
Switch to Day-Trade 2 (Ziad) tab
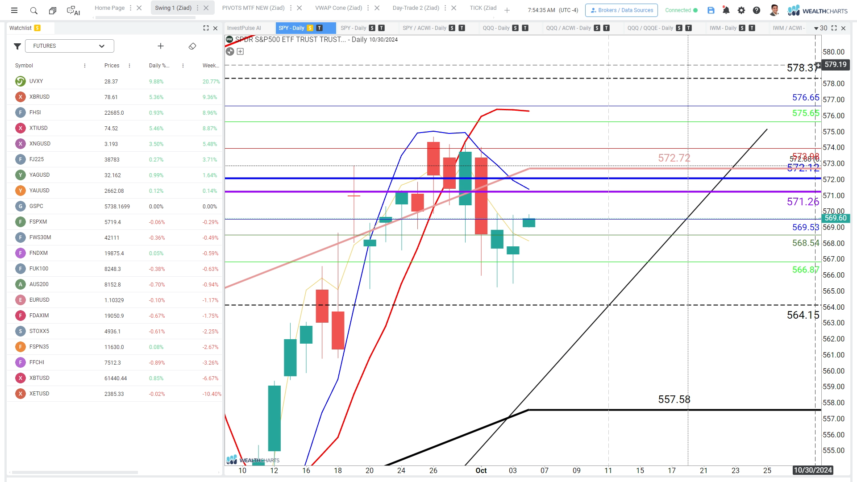pos(416,8)
